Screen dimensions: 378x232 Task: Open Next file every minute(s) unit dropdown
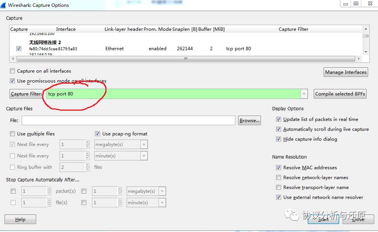click(x=144, y=156)
